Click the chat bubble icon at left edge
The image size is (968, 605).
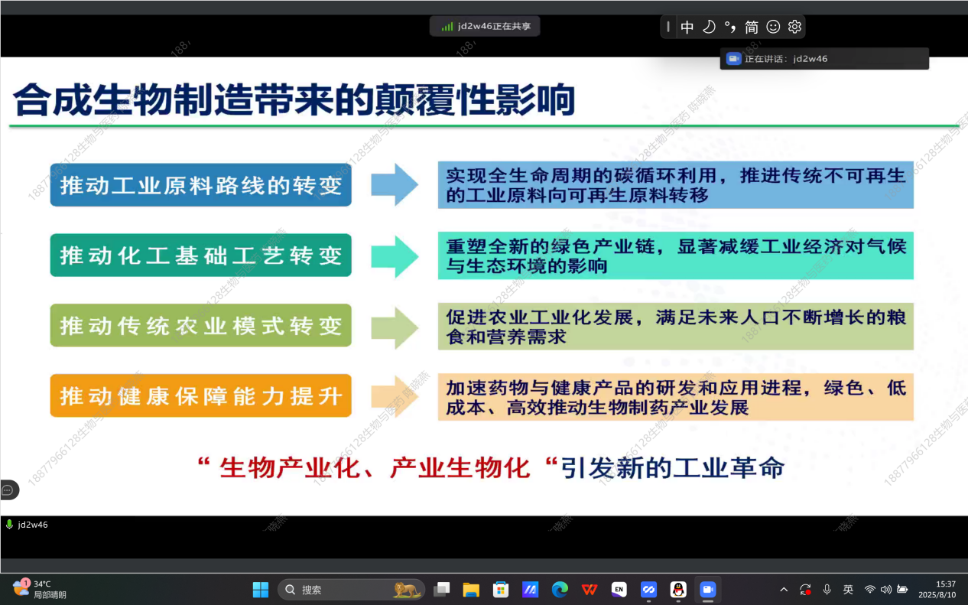tap(8, 490)
